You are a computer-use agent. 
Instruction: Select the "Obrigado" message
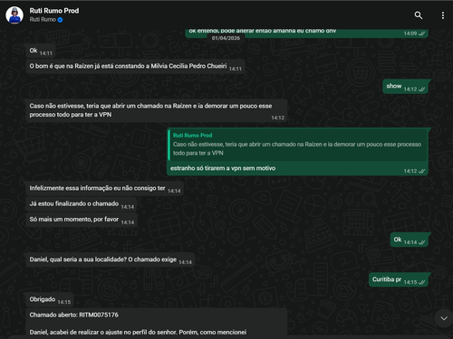coord(50,299)
